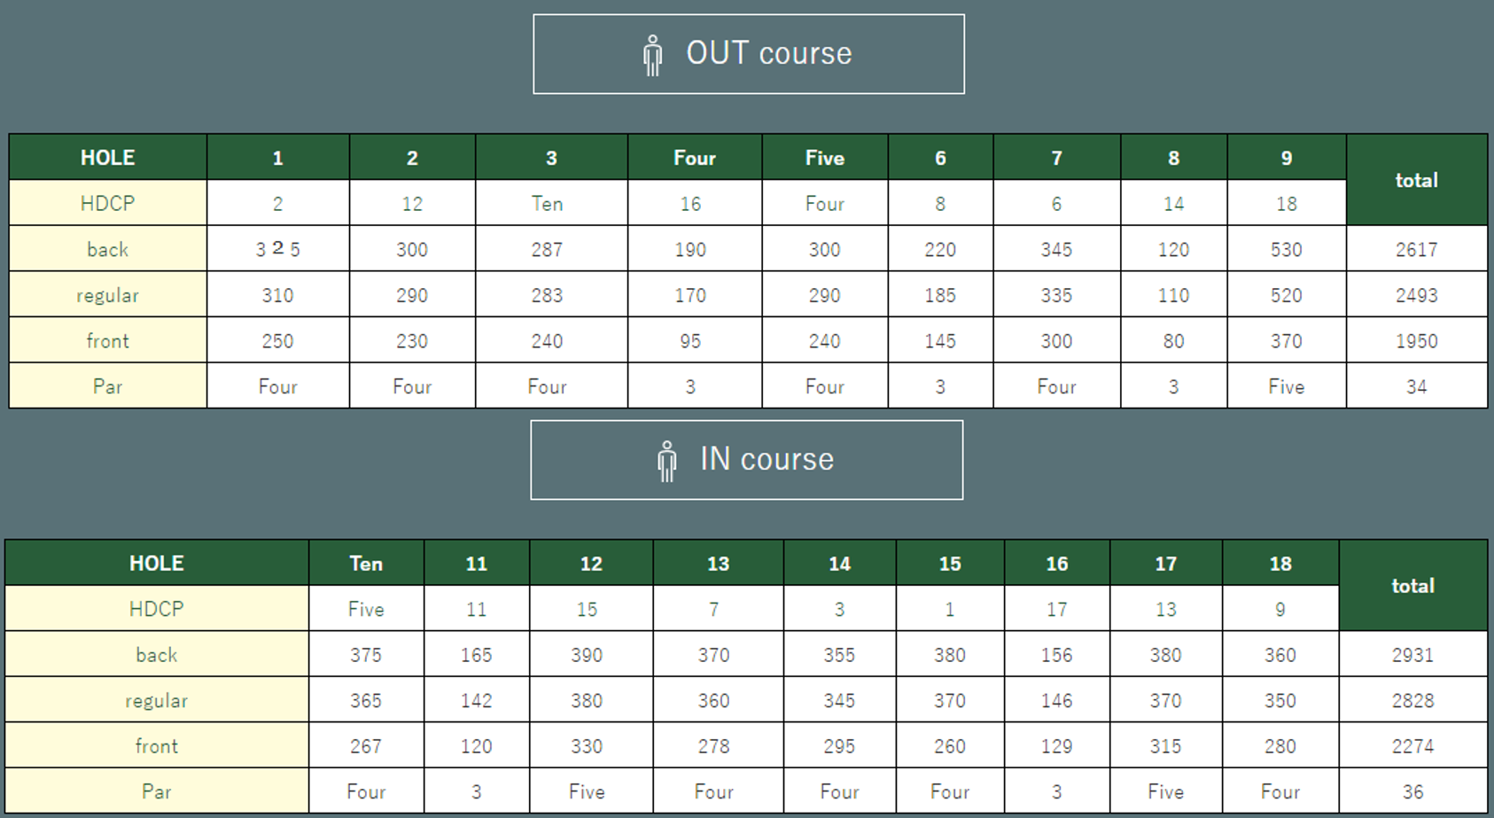Open the IN course button
1494x818 pixels.
[747, 460]
